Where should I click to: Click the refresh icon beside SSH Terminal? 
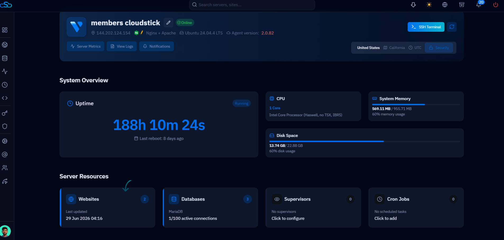pos(452,27)
